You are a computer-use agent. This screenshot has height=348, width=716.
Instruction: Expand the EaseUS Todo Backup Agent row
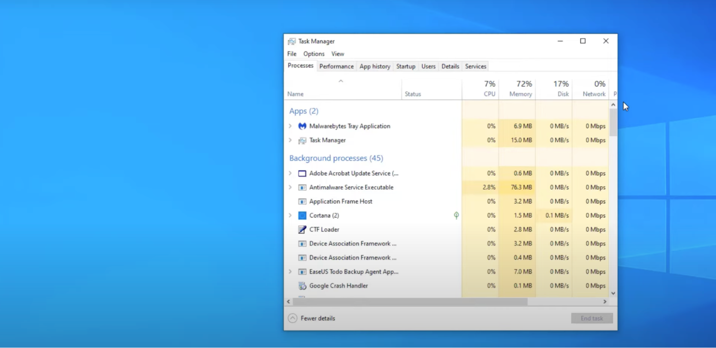click(290, 271)
